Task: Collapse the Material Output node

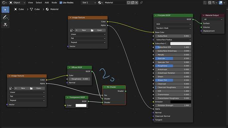Action: [204, 15]
